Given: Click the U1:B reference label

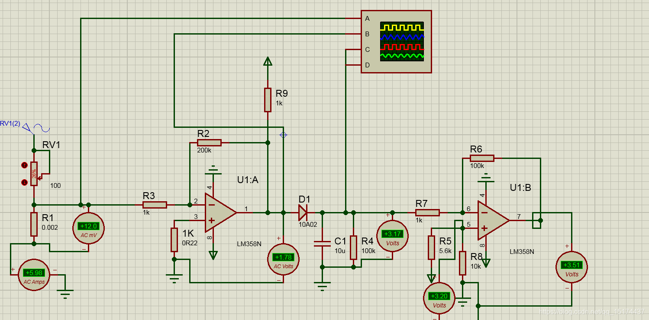Looking at the screenshot, I should [x=520, y=188].
